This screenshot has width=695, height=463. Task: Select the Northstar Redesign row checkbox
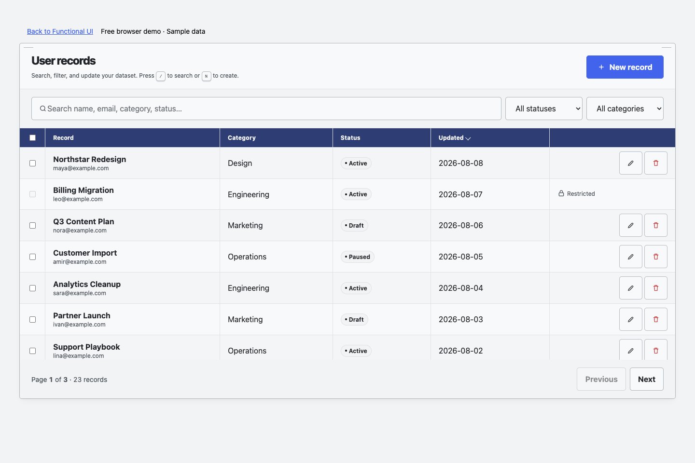pyautogui.click(x=32, y=163)
